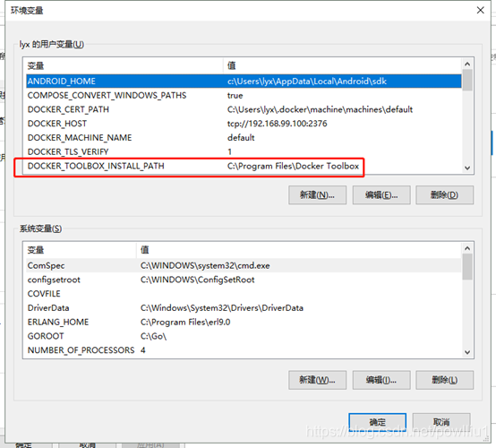Viewport: 496px width, 448px height.
Task: Click the system list scroll down arrow
Action: pos(467,352)
